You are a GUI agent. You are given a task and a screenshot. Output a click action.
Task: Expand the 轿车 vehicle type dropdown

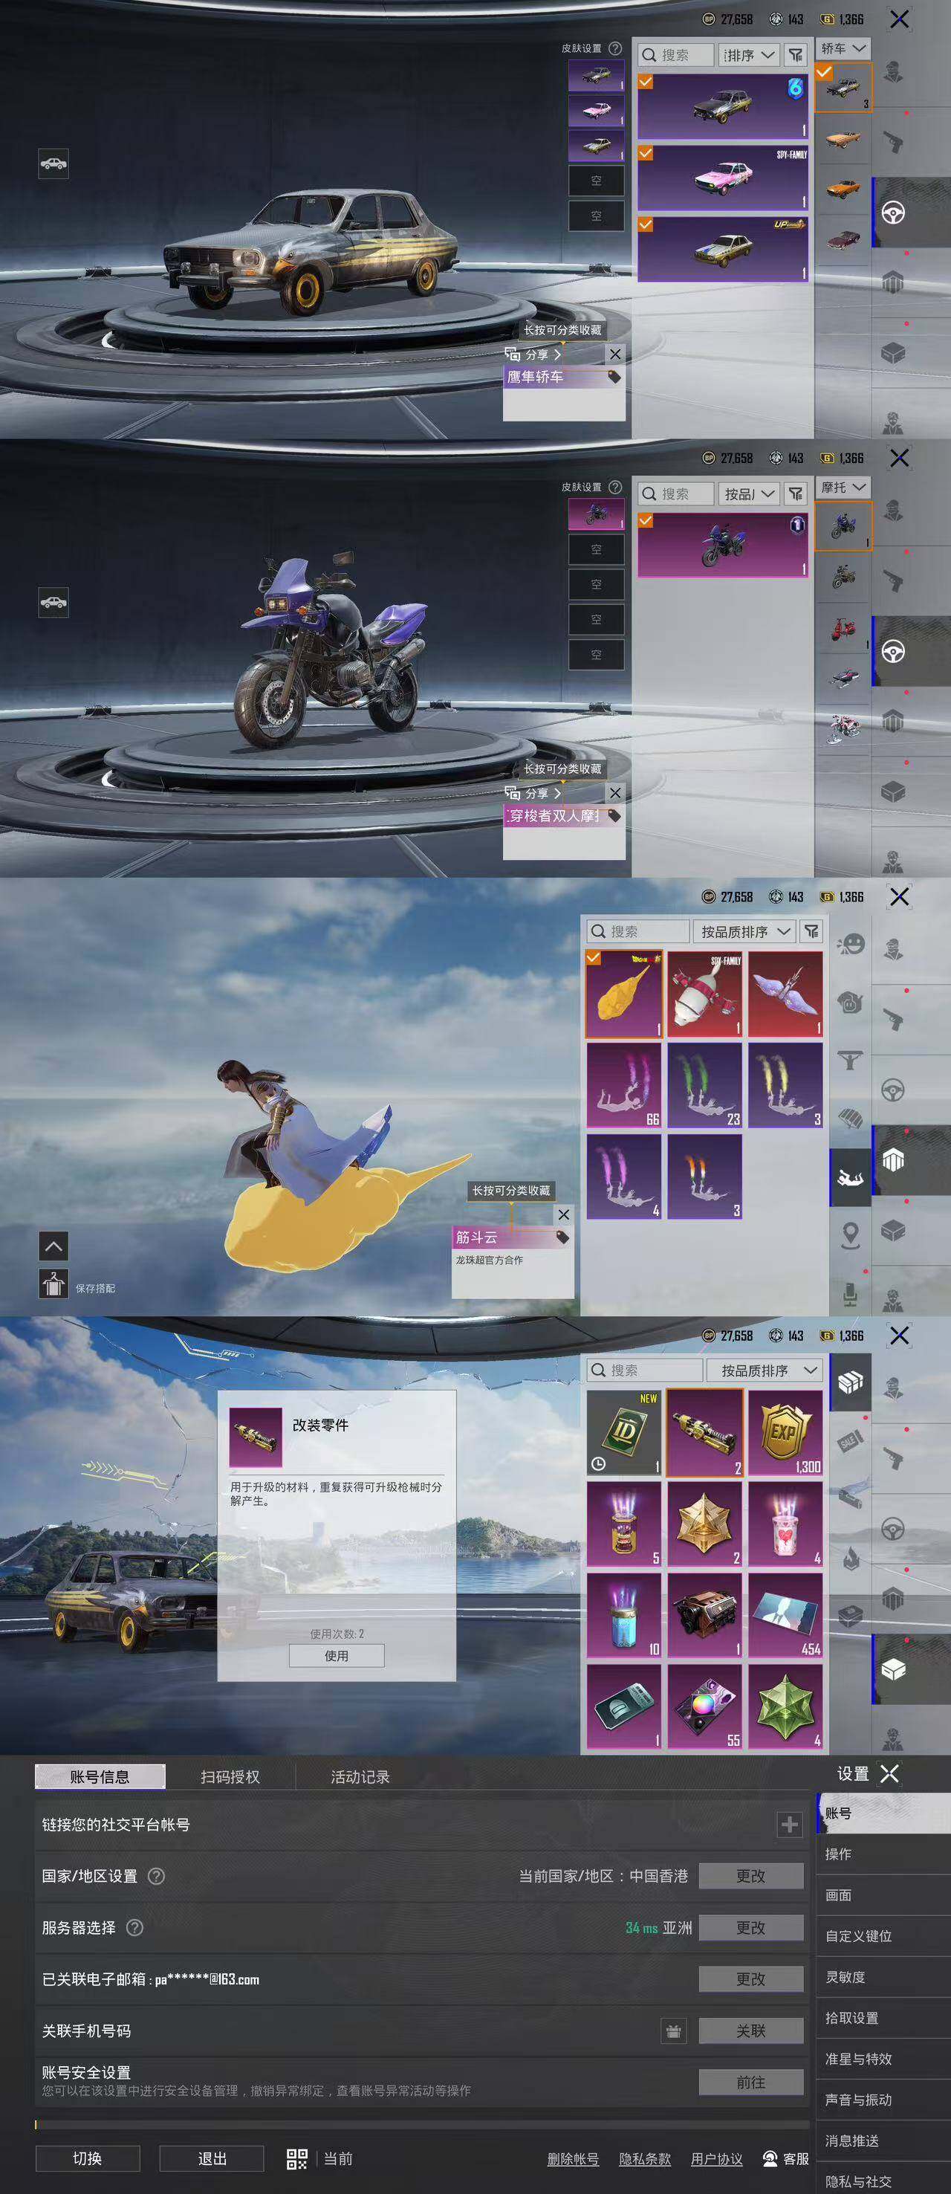843,48
